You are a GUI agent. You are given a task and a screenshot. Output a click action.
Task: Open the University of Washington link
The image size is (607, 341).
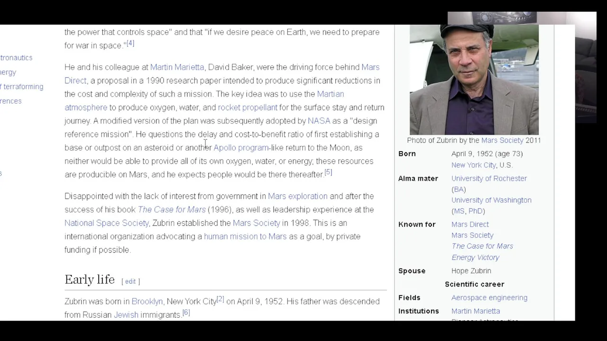491,200
